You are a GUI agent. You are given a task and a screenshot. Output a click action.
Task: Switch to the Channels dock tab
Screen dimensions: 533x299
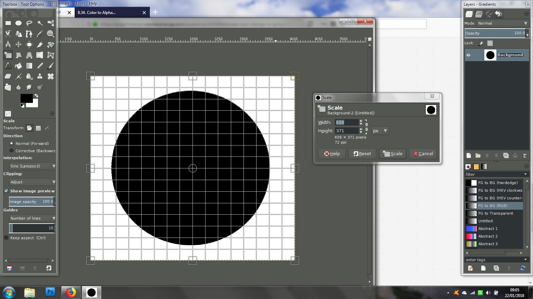coord(479,14)
